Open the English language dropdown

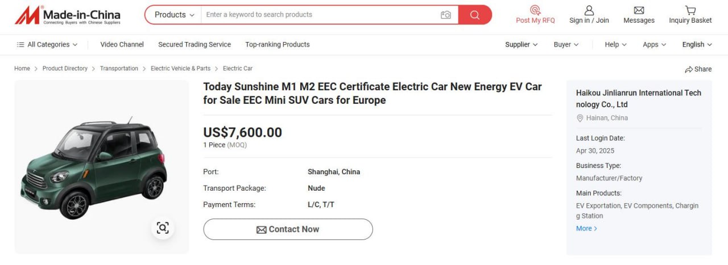point(697,44)
